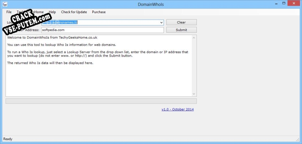302x144 pixels.
Task: Minimize the DomainWhoIs window
Action: pyautogui.click(x=276, y=4)
